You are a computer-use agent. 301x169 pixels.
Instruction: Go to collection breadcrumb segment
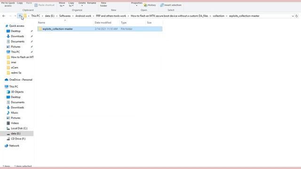218,16
